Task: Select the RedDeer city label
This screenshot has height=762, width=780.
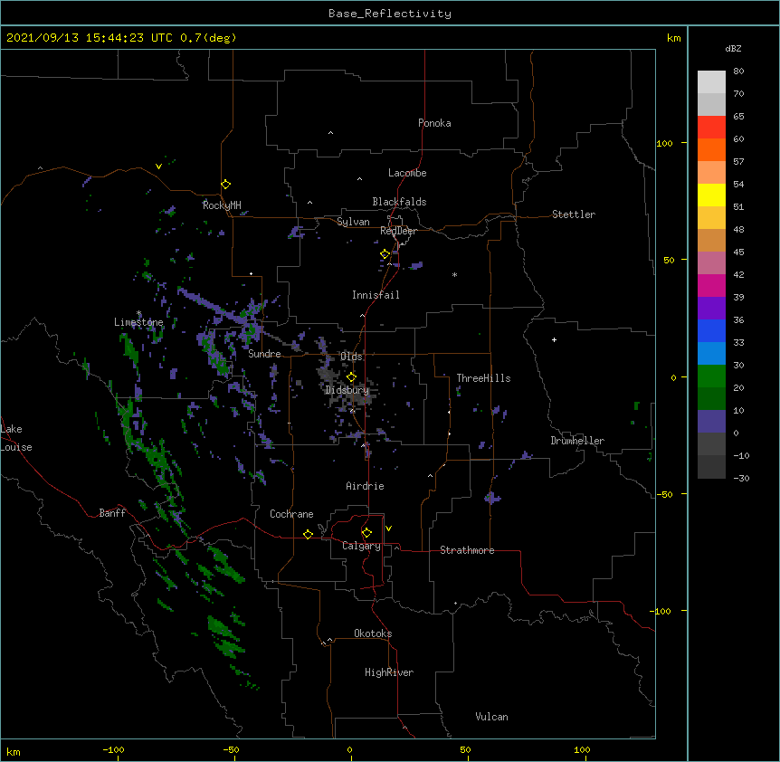Action: [398, 231]
